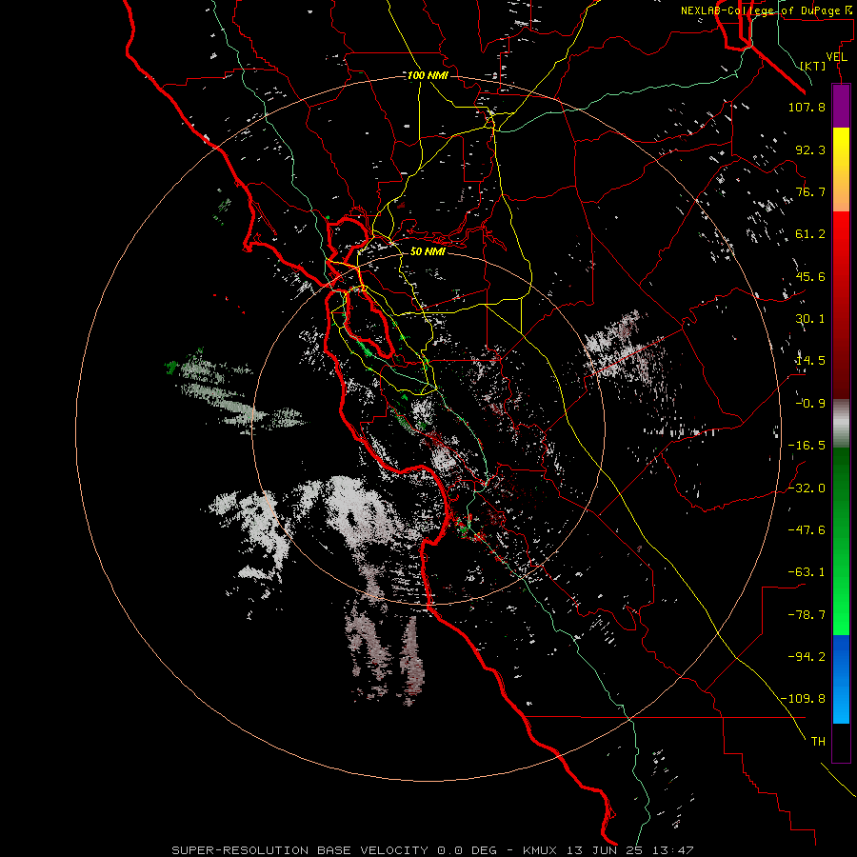The image size is (857, 857).
Task: Click the 'VEL' legend title
Action: 836,57
